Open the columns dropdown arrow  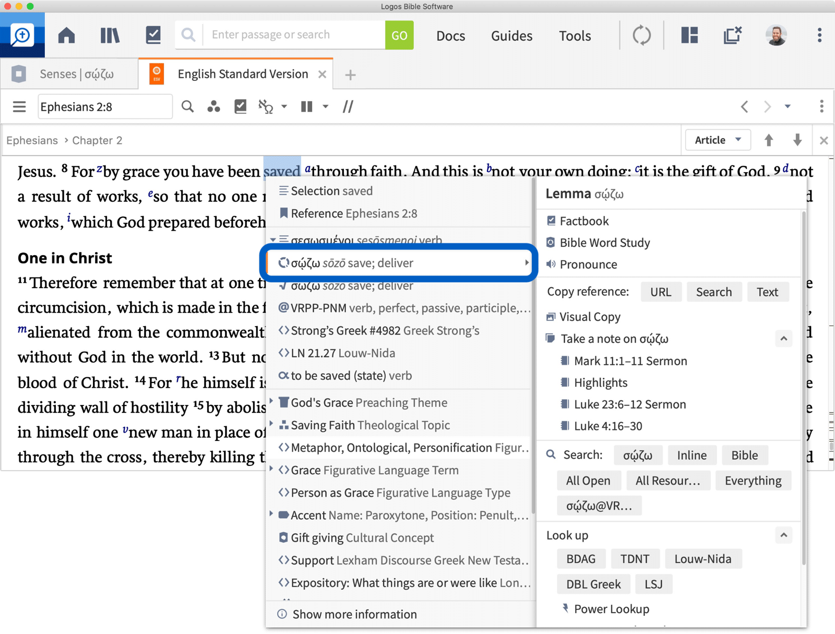click(325, 106)
